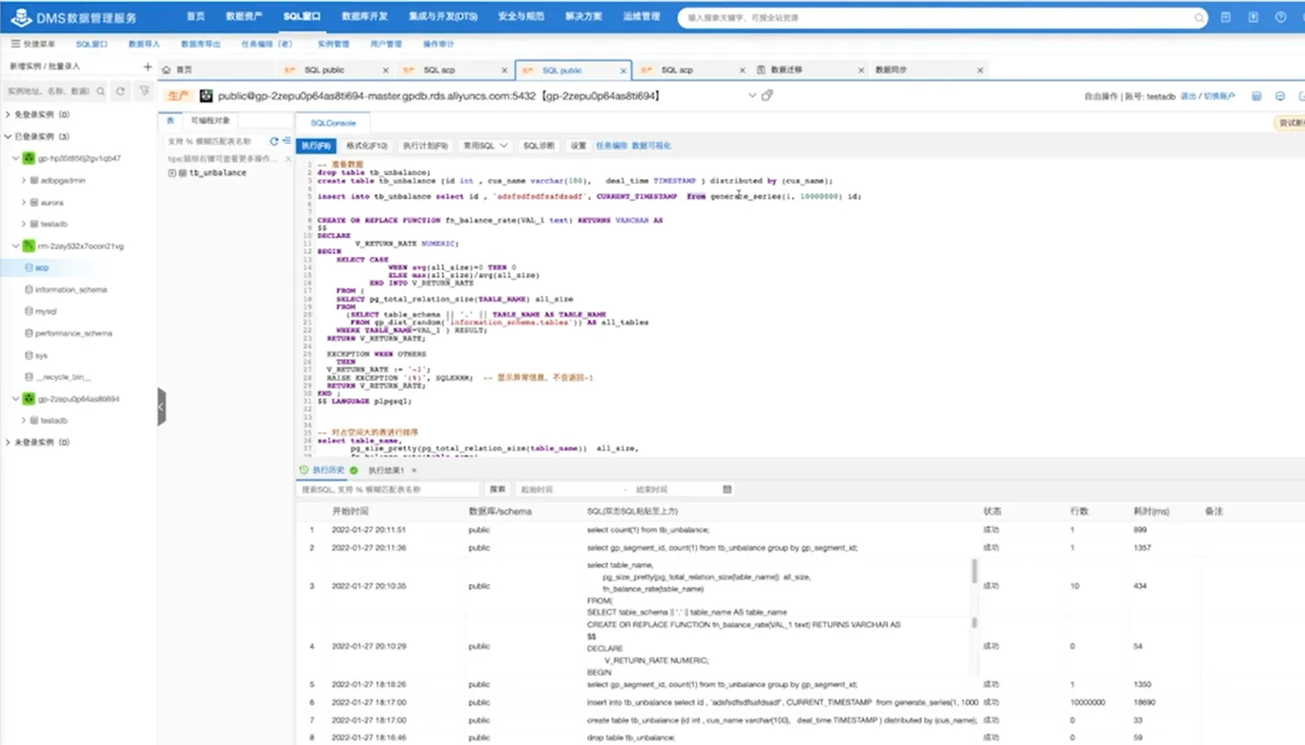This screenshot has height=745, width=1305.
Task: Close the 数据迁移 tab
Action: pos(862,70)
